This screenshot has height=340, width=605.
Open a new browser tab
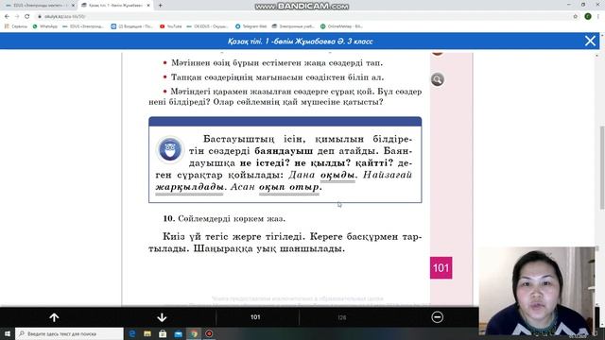pyautogui.click(x=160, y=6)
